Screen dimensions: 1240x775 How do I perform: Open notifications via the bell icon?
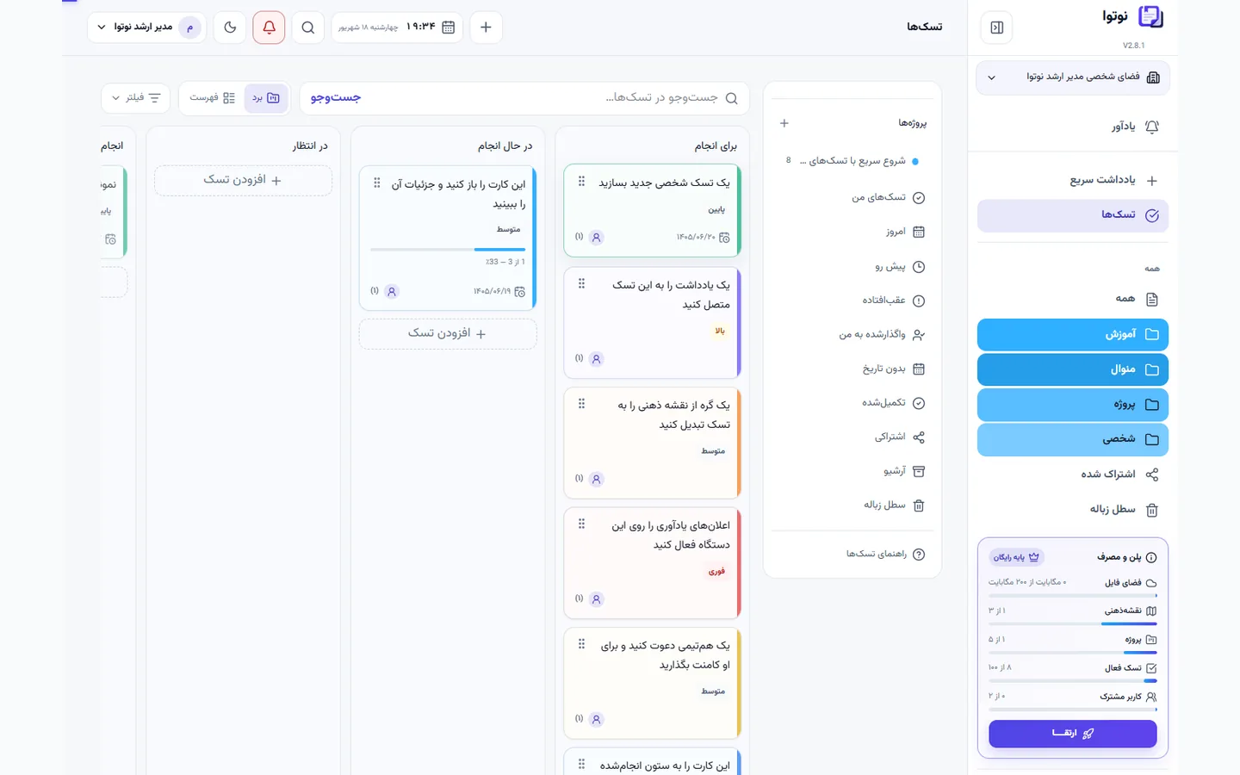[269, 28]
